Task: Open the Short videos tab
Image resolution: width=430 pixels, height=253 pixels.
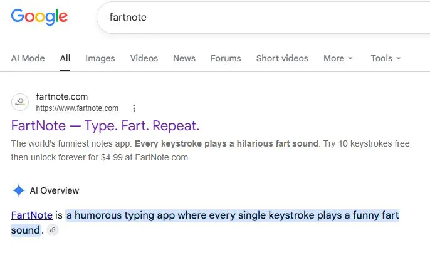Action: pyautogui.click(x=282, y=58)
